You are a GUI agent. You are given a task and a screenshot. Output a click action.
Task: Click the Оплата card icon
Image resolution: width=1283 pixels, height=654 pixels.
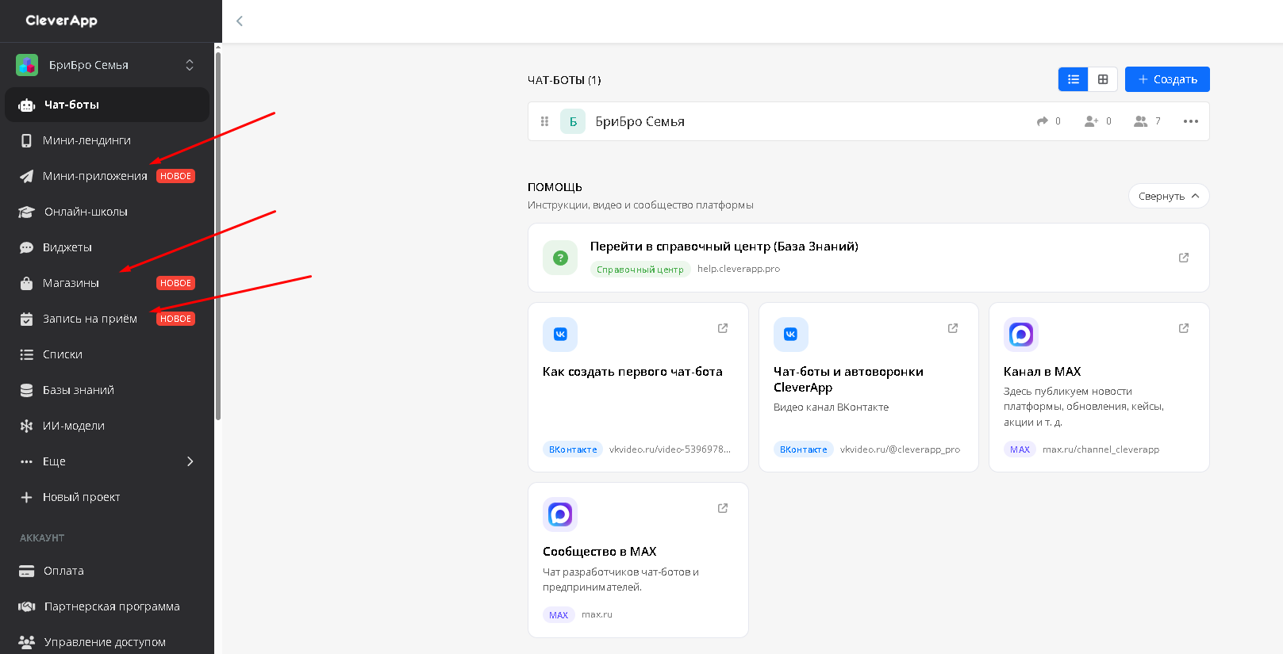click(x=26, y=571)
